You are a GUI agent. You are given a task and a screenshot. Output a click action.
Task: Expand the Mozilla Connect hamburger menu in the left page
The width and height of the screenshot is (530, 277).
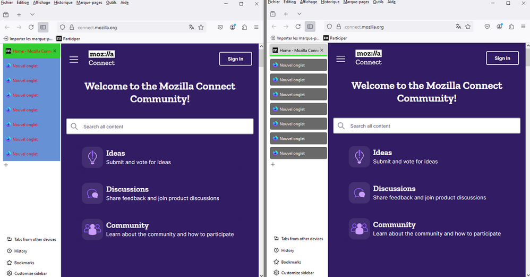[x=74, y=59]
